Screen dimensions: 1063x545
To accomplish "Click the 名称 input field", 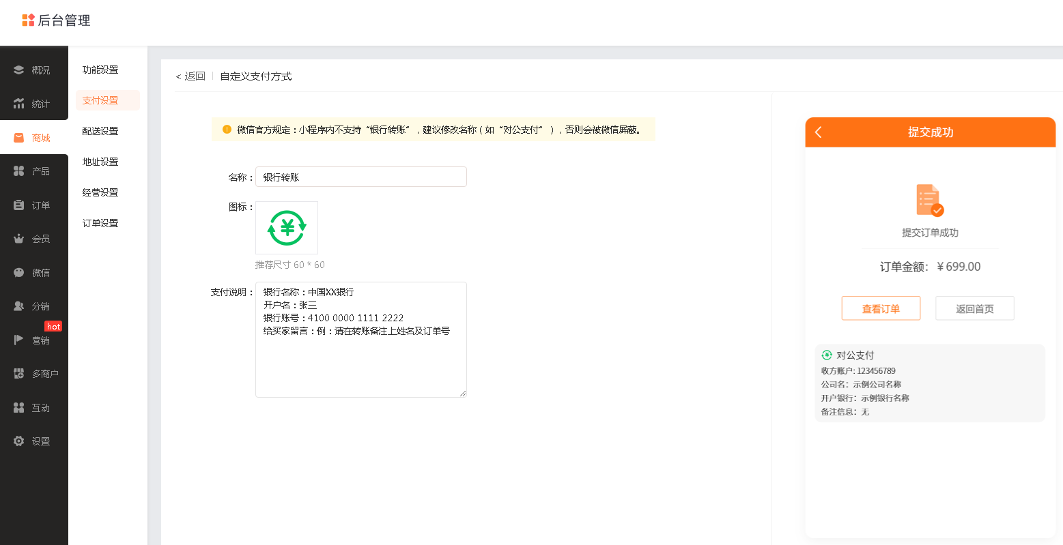I will pyautogui.click(x=360, y=177).
